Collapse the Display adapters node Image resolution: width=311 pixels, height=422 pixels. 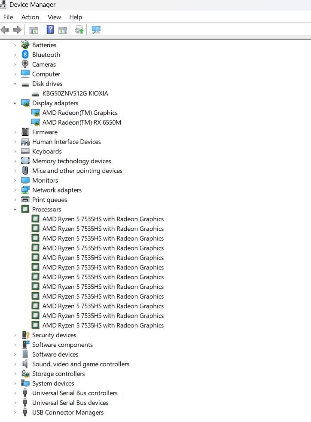[15, 103]
